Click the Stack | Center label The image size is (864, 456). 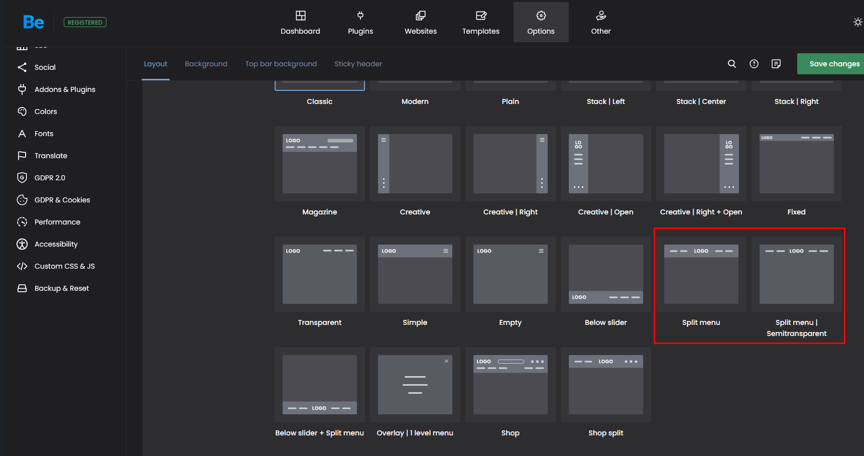701,101
